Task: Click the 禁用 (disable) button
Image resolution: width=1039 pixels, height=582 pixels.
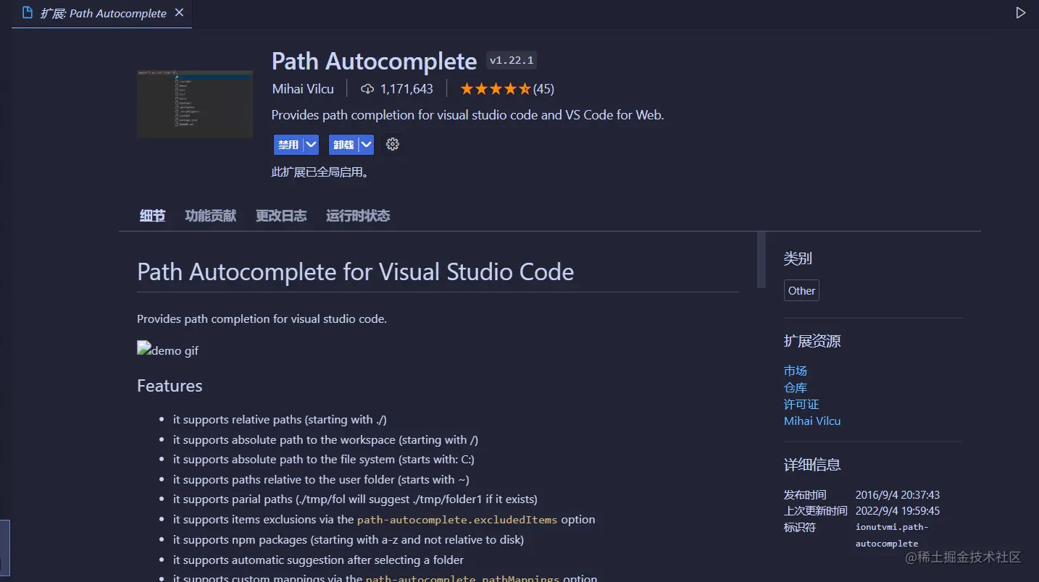Action: coord(288,145)
